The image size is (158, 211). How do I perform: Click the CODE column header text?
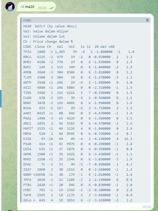27,47
